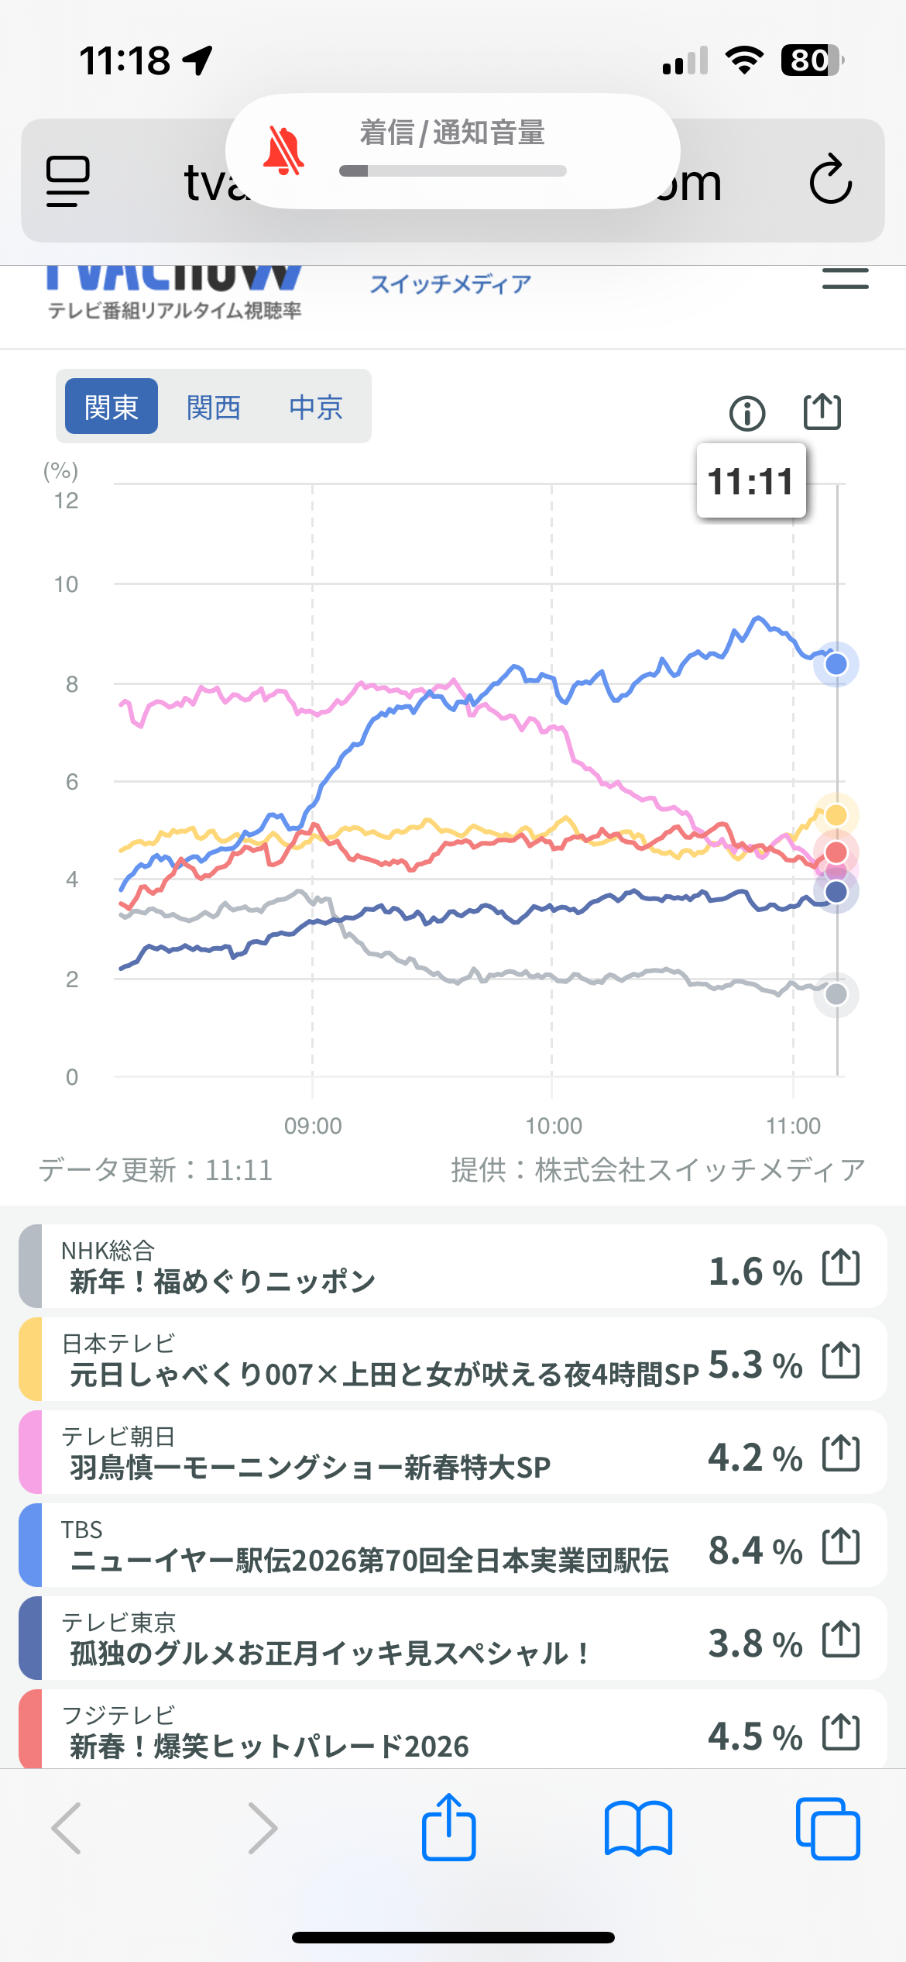Open the テレビ東京 孤独のグルメ row
Screen dimensions: 906x1962
click(x=372, y=1640)
